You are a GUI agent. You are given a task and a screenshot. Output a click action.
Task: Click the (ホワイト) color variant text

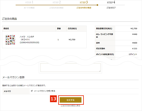click(x=25, y=40)
